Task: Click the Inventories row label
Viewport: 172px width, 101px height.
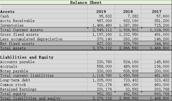Action: pyautogui.click(x=12, y=25)
